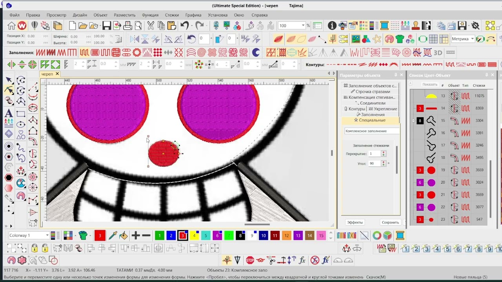Undo the last action
This screenshot has height=282, width=502.
pyautogui.click(x=184, y=26)
